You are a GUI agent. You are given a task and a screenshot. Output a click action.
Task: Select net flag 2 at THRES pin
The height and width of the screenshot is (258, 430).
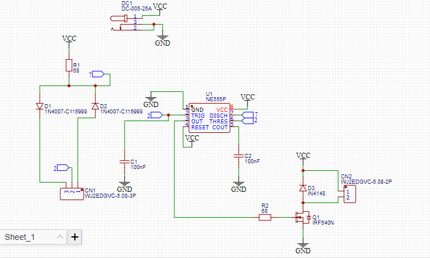(x=247, y=121)
